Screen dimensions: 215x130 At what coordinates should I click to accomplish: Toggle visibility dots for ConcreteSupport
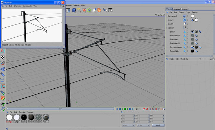188,47
